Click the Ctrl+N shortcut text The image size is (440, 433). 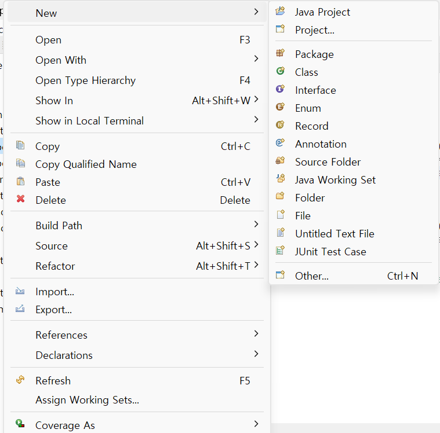[402, 276]
